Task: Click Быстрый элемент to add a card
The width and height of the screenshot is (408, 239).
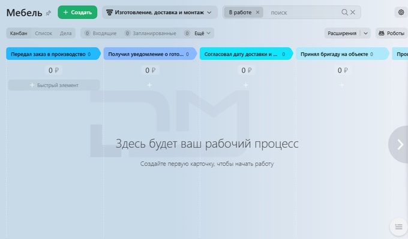Action: pyautogui.click(x=54, y=85)
